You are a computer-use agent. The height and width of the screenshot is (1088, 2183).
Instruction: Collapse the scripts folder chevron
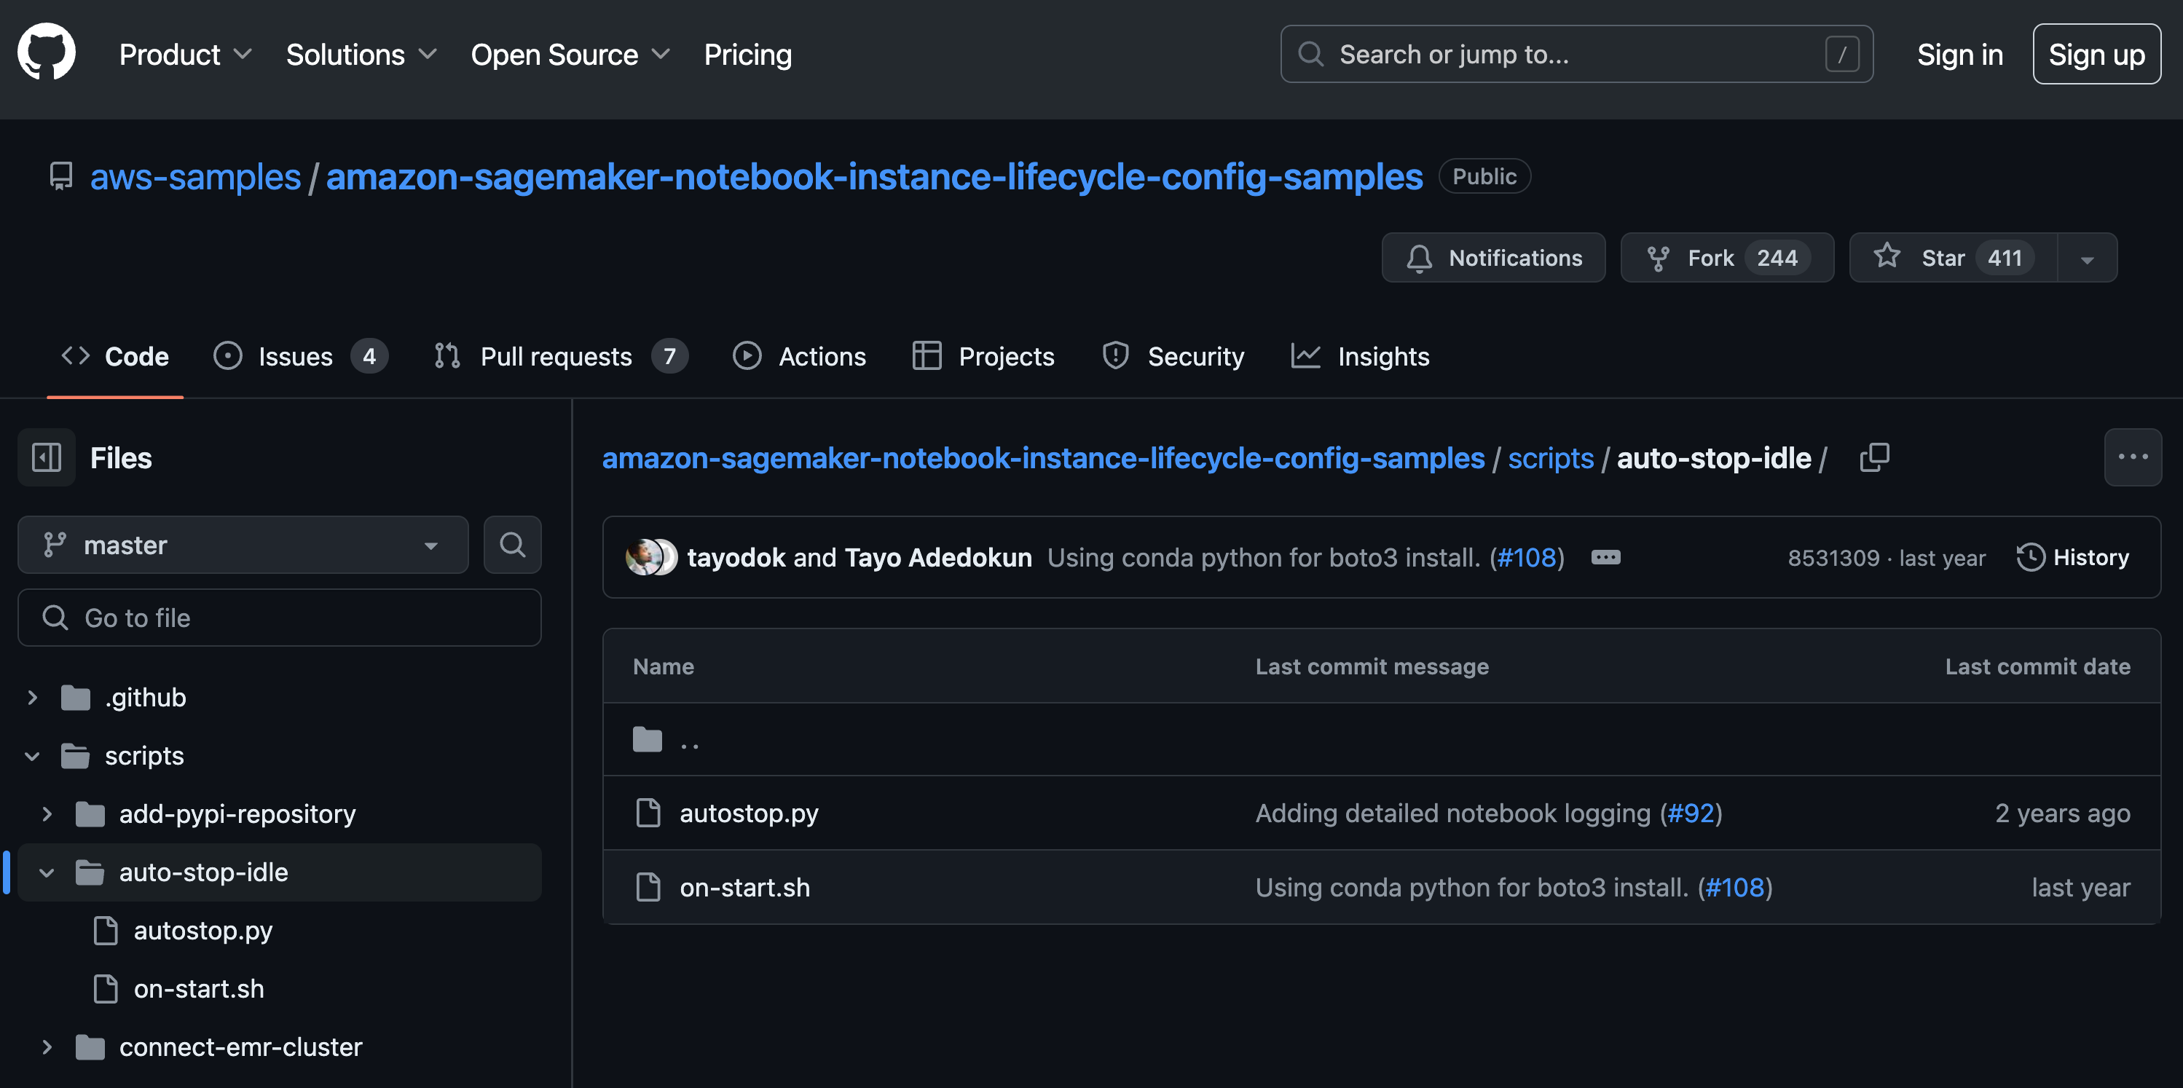click(x=32, y=756)
